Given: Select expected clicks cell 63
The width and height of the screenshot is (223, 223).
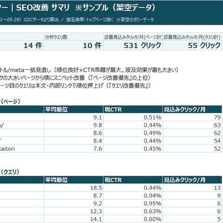Looking at the screenshot, I should click(x=192, y=125).
